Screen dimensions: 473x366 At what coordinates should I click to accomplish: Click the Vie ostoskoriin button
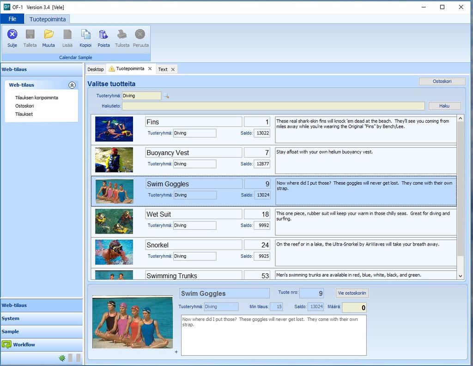[x=352, y=293]
